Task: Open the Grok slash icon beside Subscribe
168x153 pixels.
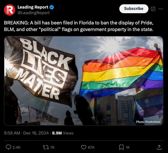Action: 153,9
